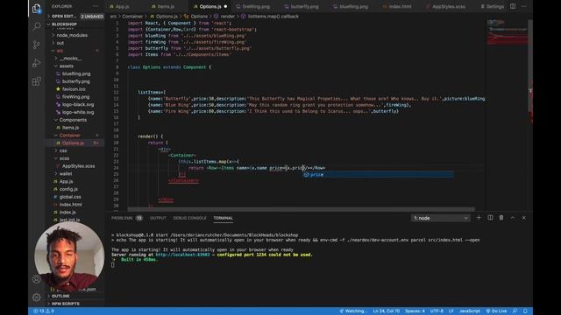Viewport: 561px width, 315px height.
Task: Change indentation via 'Spaces: 4'
Action: tap(415, 311)
